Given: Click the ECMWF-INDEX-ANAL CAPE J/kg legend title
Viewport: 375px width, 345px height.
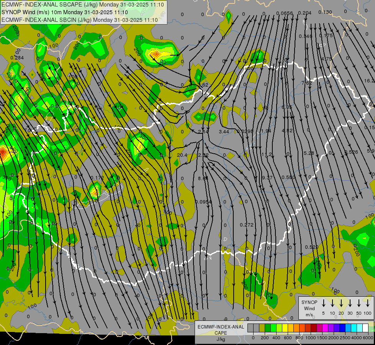Looking at the screenshot, I should (x=221, y=333).
